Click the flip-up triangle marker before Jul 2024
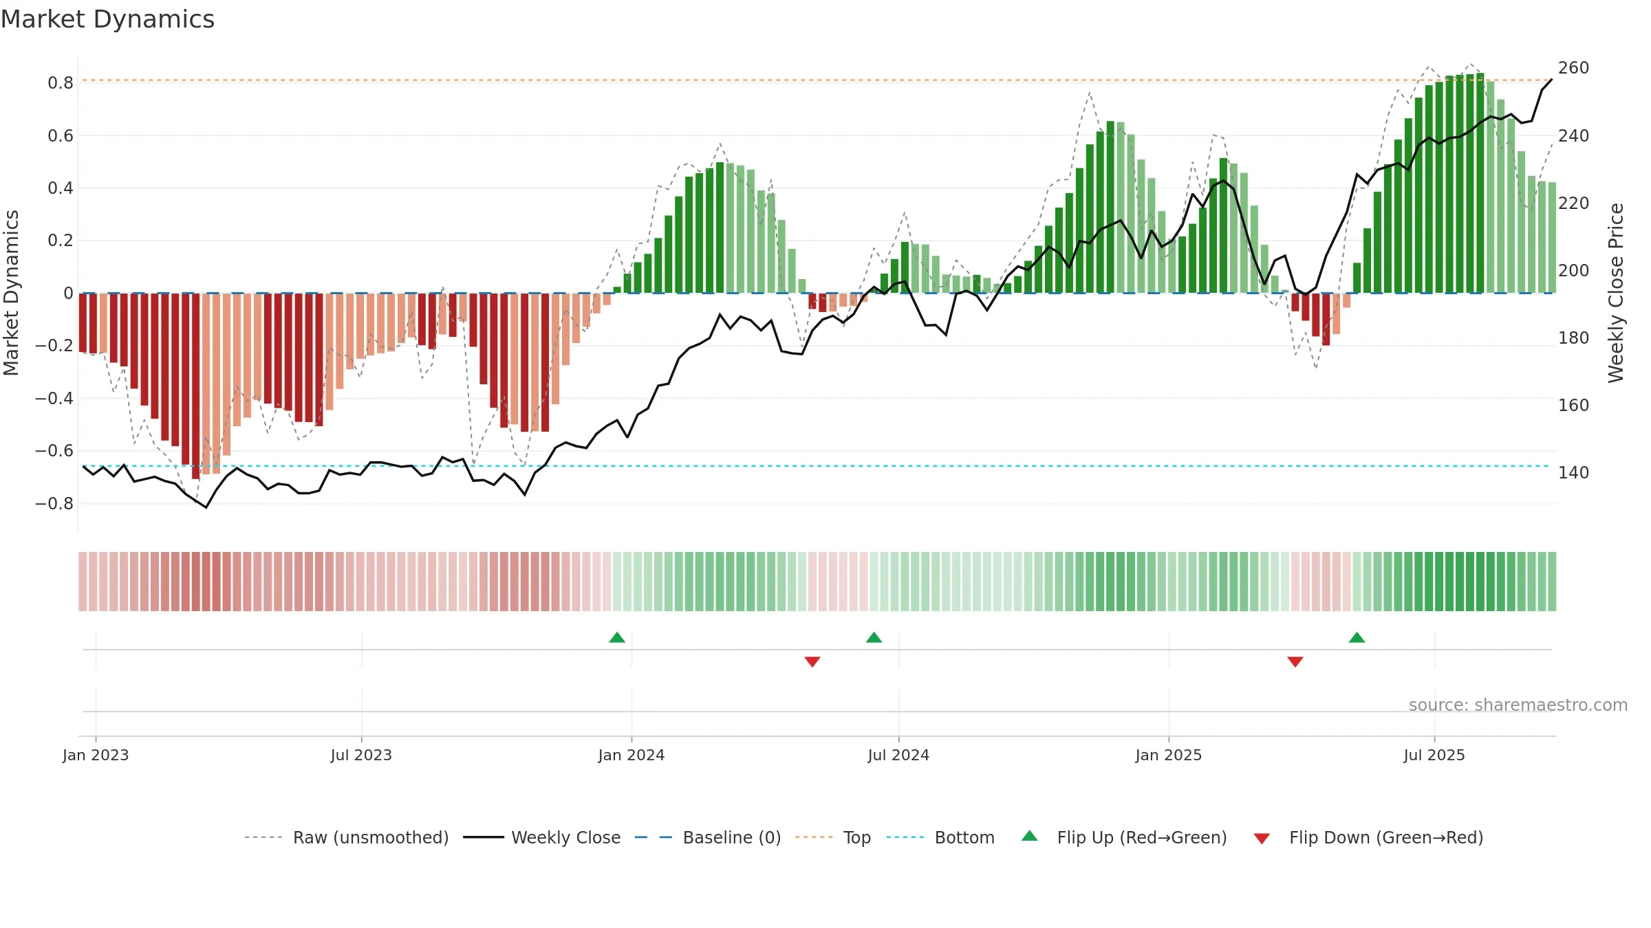Screen dimensions: 1651x928 (x=874, y=637)
